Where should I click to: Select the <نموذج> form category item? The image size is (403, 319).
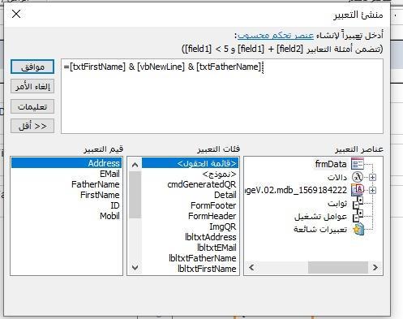click(x=219, y=174)
